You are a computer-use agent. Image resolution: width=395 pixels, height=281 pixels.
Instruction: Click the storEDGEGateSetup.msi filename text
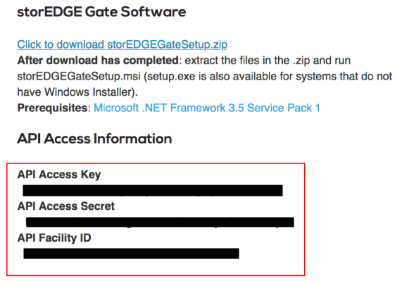79,76
